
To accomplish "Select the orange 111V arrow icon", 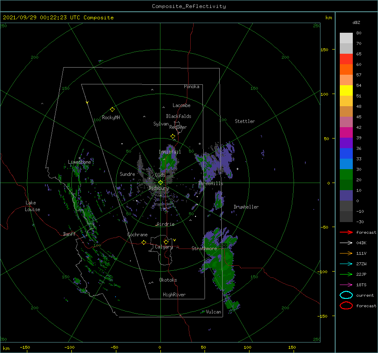I will pos(346,253).
